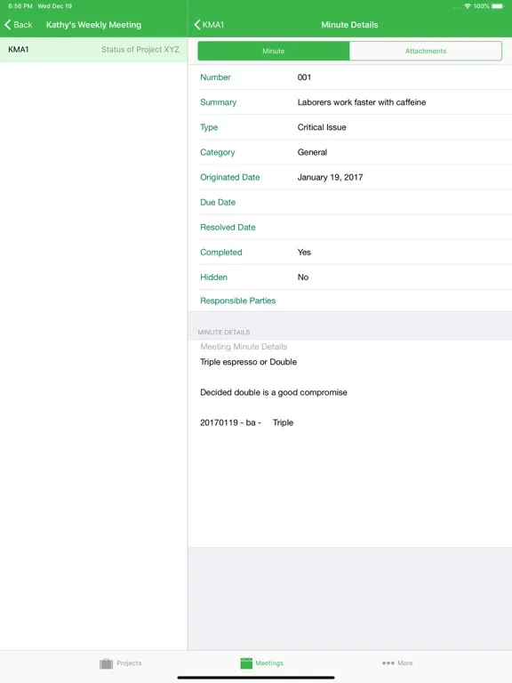Tap the Back chevron arrow icon
The width and height of the screenshot is (512, 683).
tap(7, 24)
